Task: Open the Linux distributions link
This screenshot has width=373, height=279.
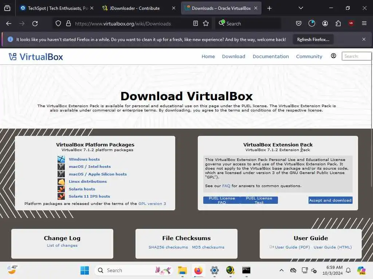Action: coord(88,181)
